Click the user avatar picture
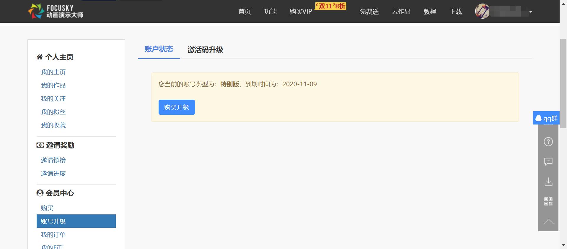Viewport: 567px width, 249px height. (x=482, y=11)
